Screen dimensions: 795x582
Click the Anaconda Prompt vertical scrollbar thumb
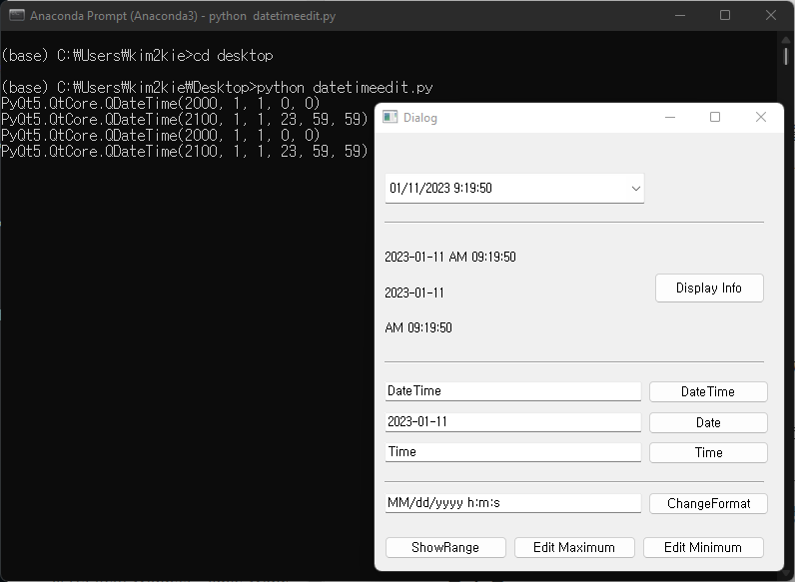coord(786,56)
